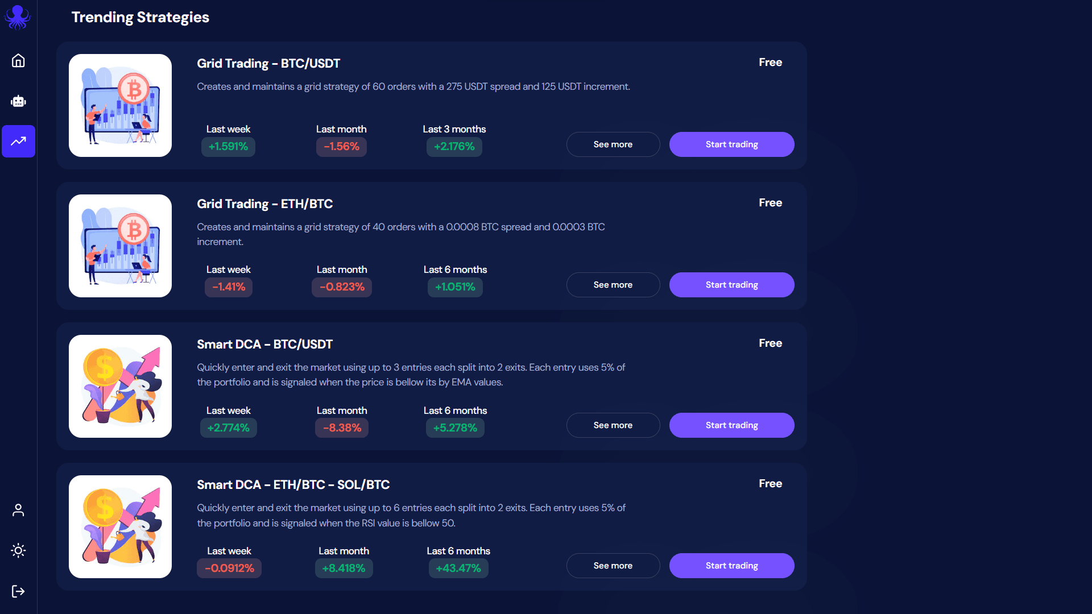Click the Grid Trading - ETH/BTC title

(x=265, y=204)
